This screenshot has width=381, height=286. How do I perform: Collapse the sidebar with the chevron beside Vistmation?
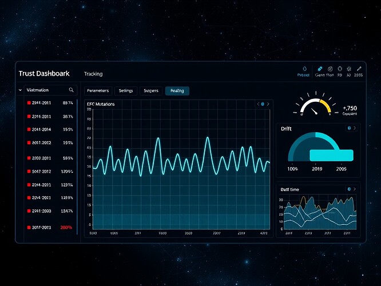pos(20,90)
